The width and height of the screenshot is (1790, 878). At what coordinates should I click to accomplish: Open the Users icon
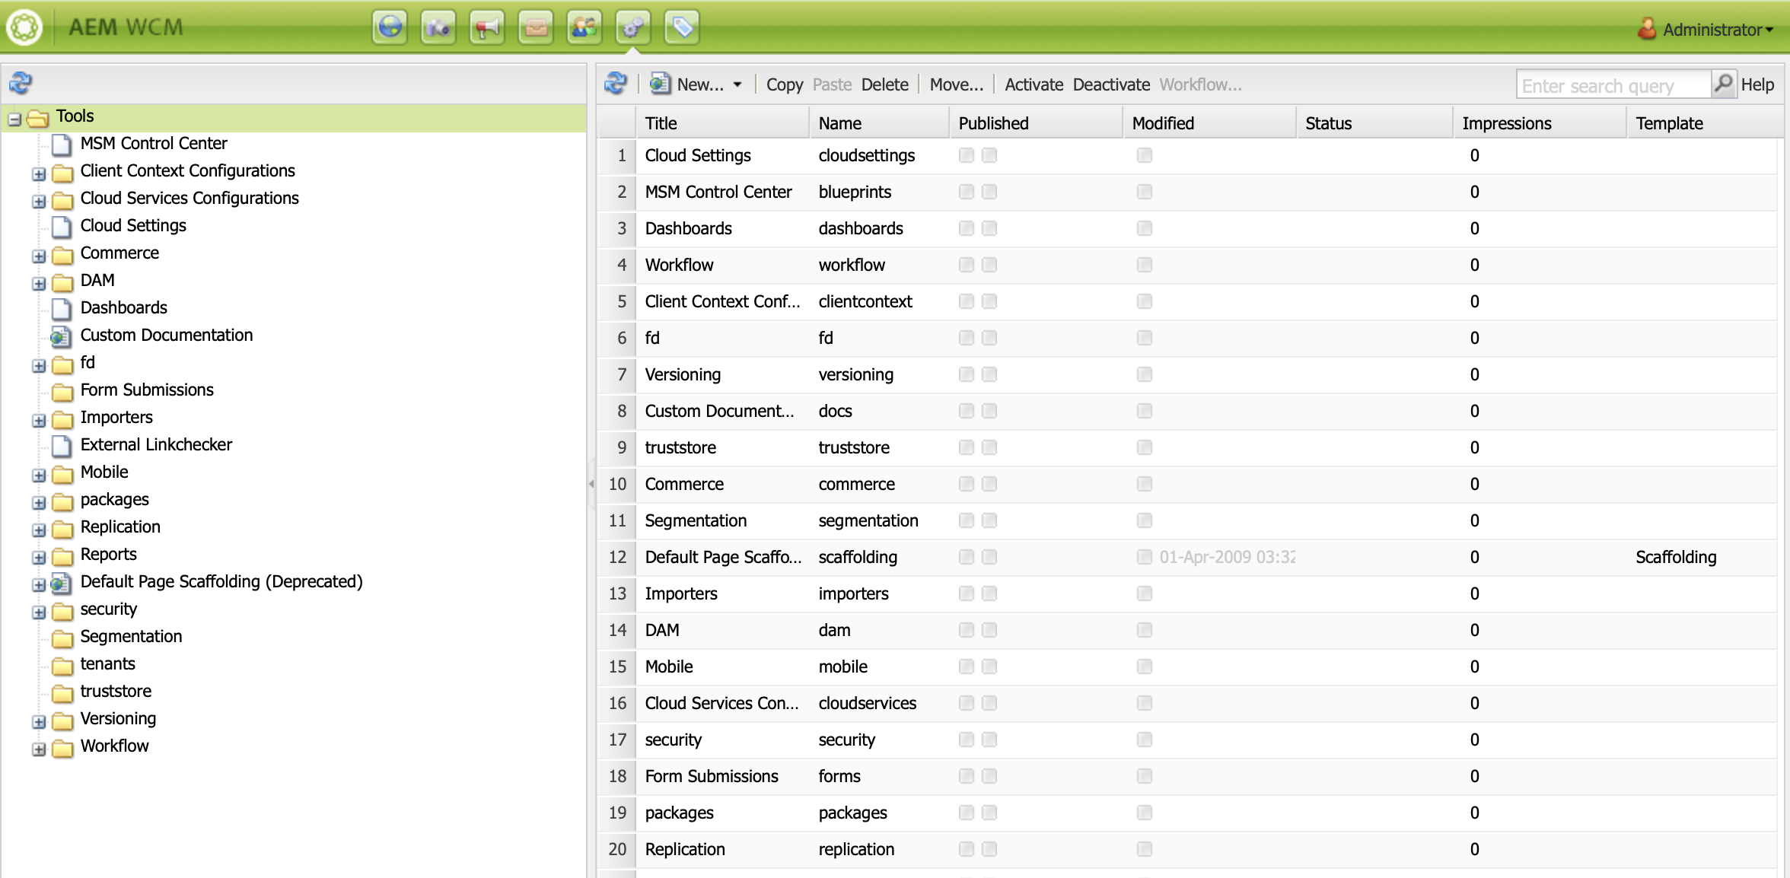pos(584,28)
